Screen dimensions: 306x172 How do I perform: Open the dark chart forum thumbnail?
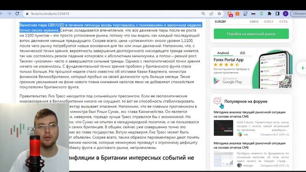[x=223, y=128]
